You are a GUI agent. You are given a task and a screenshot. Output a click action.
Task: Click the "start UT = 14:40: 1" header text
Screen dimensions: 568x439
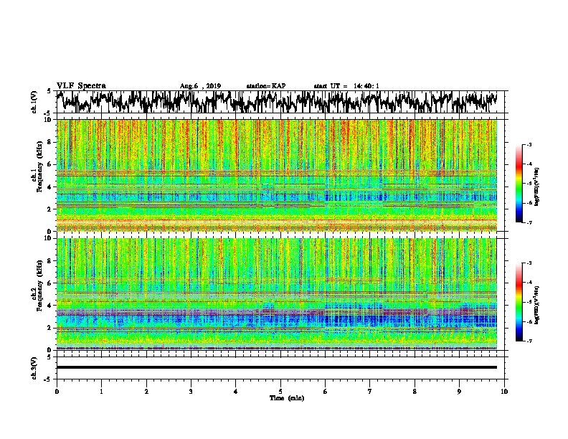tap(346, 86)
